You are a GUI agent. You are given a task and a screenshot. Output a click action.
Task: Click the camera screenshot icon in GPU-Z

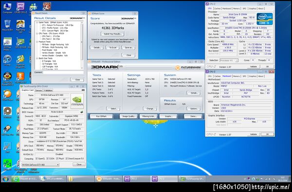83,90
